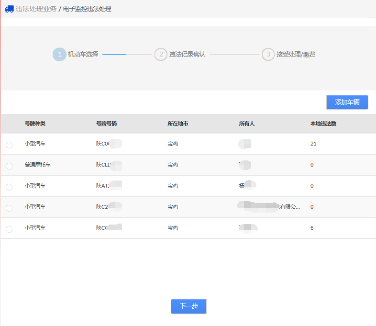
Task: Click the step 1 circle icon
Action: [x=59, y=55]
